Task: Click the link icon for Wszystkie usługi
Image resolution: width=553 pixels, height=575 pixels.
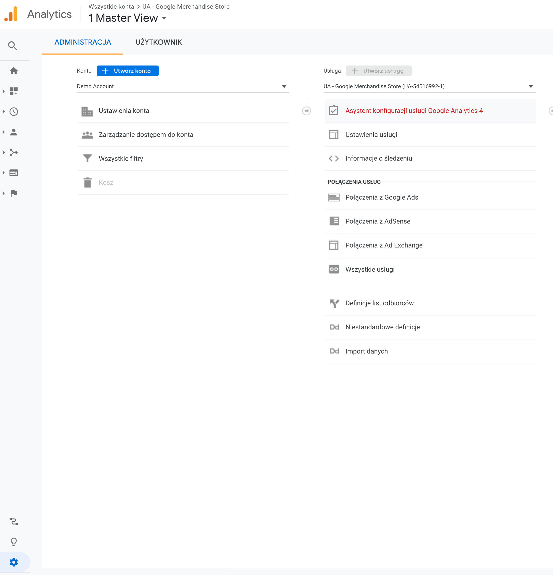Action: tap(334, 269)
